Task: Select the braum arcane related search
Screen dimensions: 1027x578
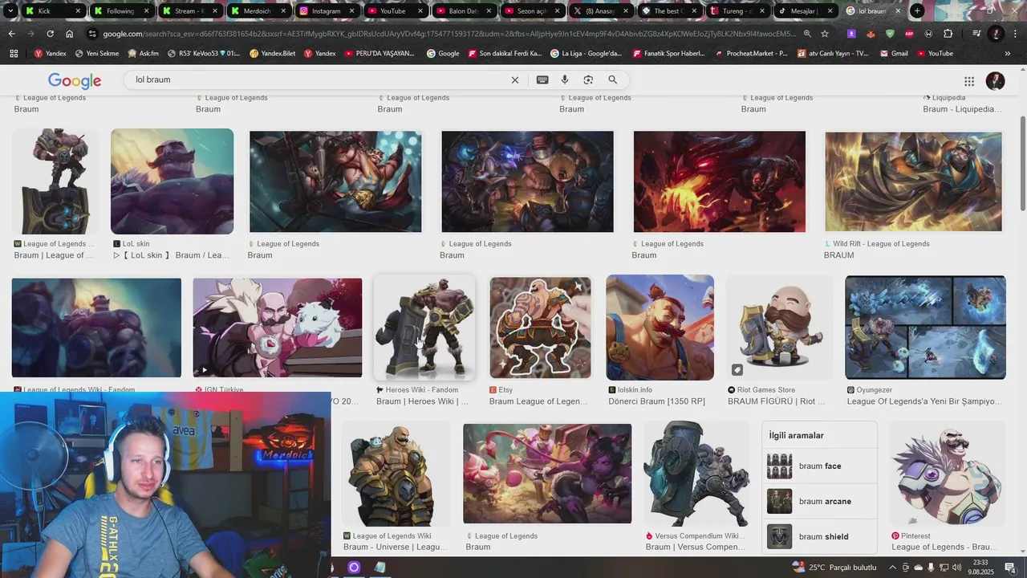Action: [819, 502]
